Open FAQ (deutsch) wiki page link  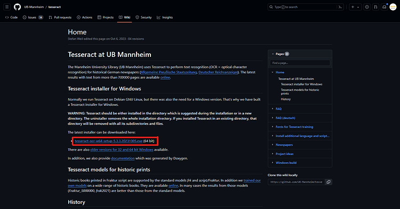285,118
